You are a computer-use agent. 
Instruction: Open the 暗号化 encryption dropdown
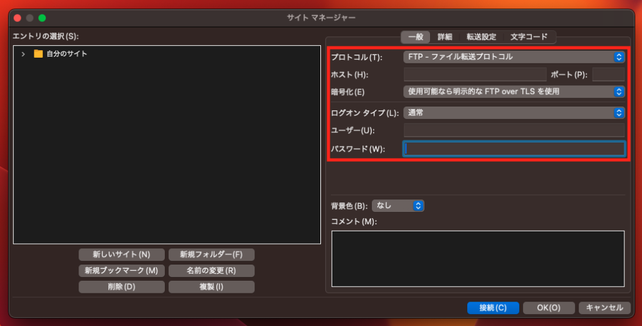[513, 92]
